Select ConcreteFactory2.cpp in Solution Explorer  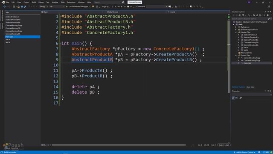click(x=252, y=60)
